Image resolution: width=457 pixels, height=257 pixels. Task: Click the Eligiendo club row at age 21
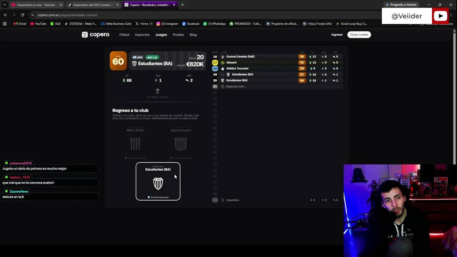point(277,86)
